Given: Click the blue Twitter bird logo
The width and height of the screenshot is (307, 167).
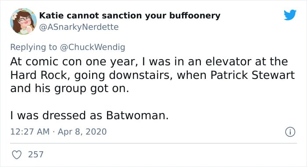Looking at the screenshot, I should 290,15.
